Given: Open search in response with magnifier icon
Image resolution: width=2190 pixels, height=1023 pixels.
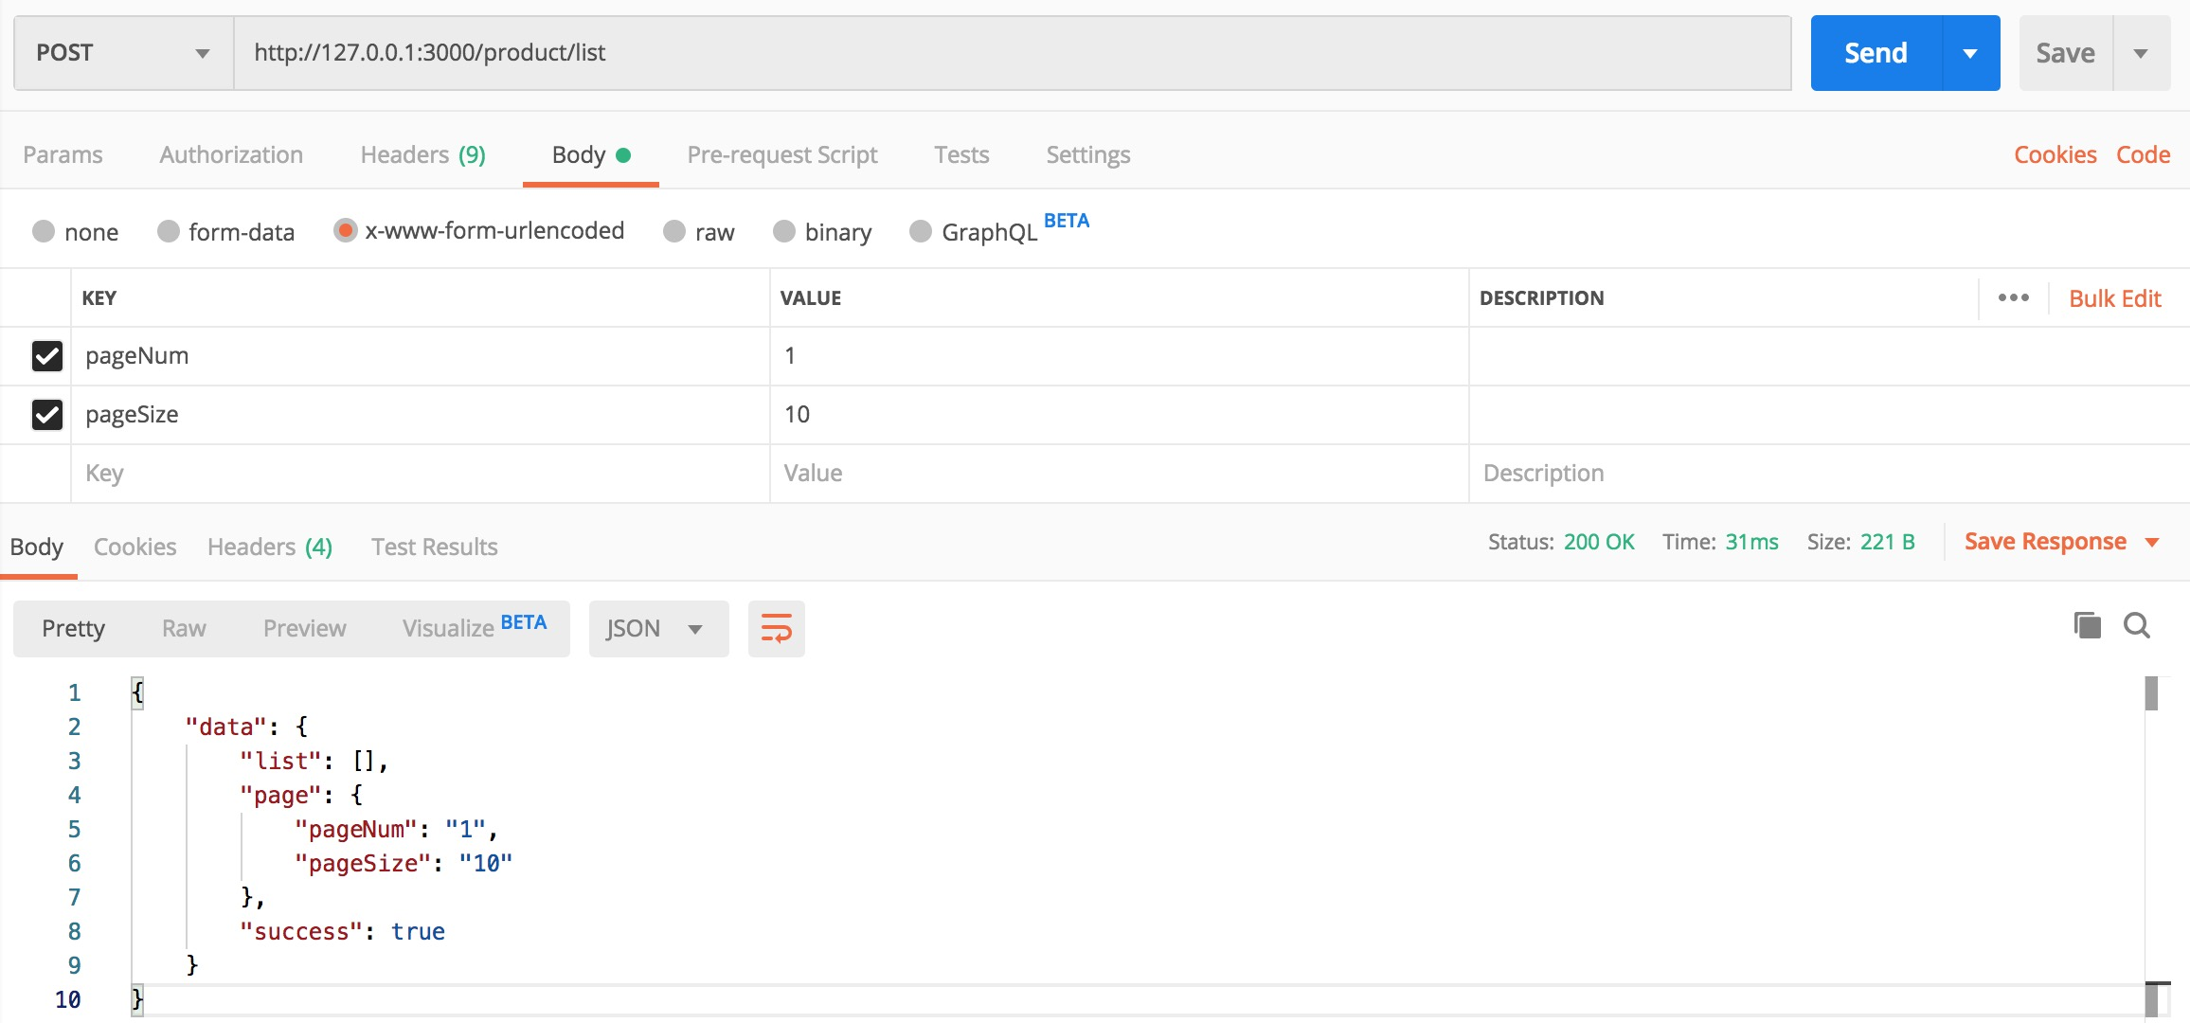Looking at the screenshot, I should point(2137,625).
